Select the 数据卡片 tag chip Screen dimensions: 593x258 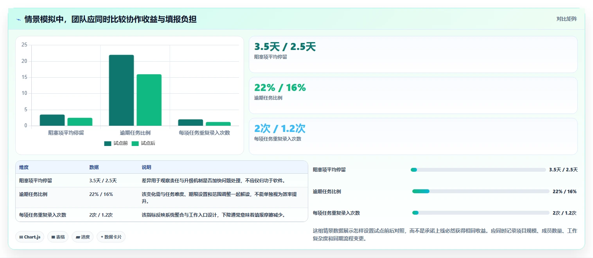[111, 237]
